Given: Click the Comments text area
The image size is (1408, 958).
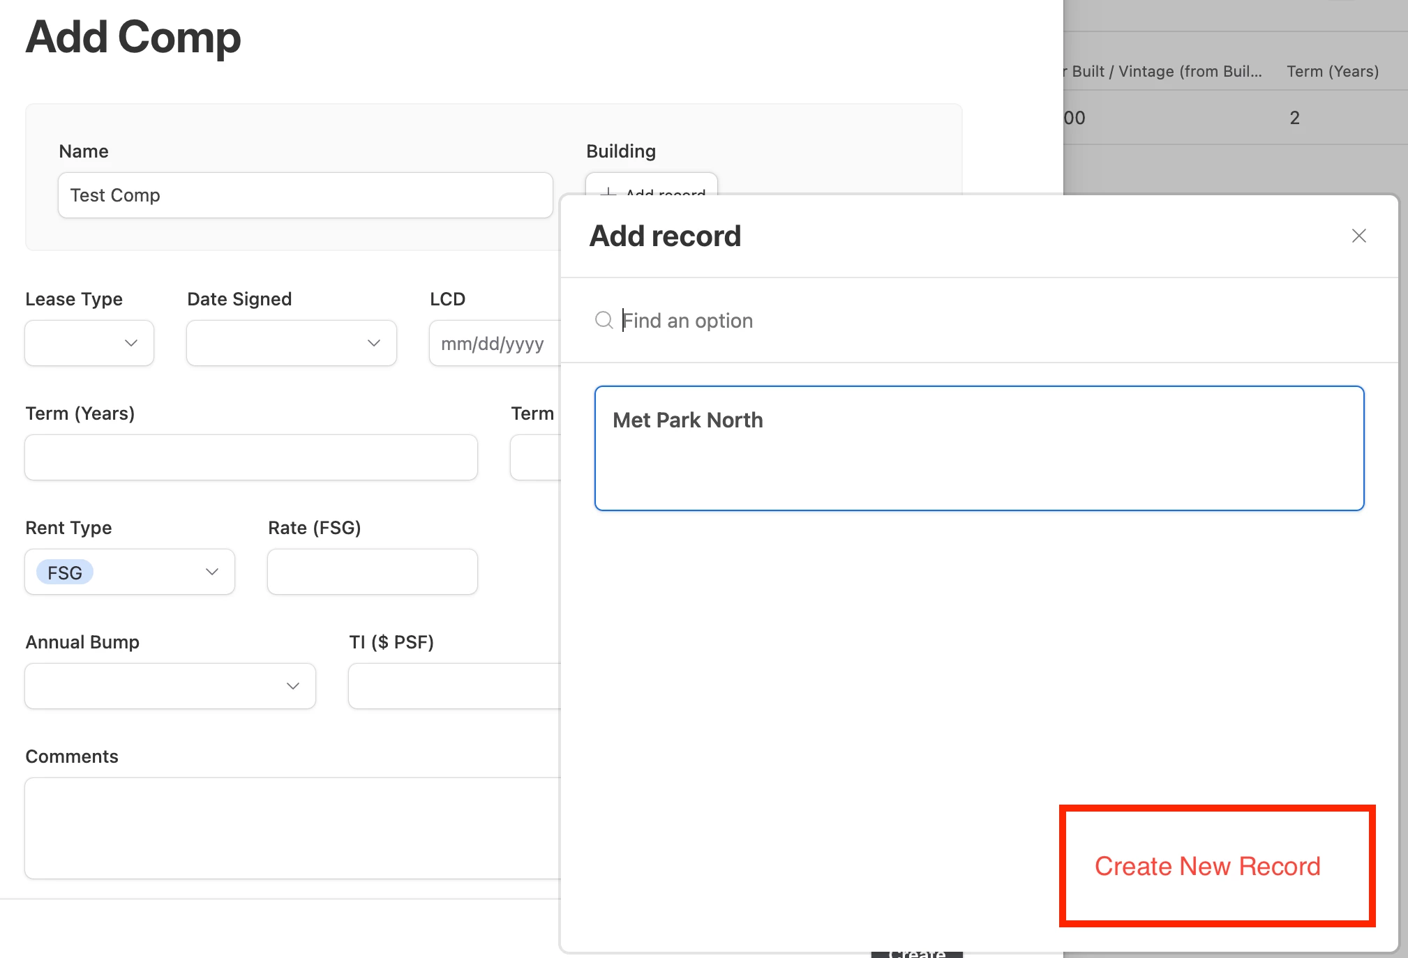Looking at the screenshot, I should [293, 828].
